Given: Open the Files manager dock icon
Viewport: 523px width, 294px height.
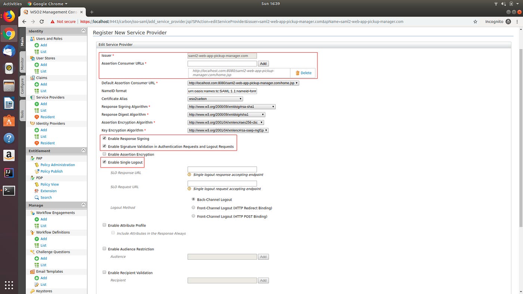Looking at the screenshot, I should tap(9, 86).
